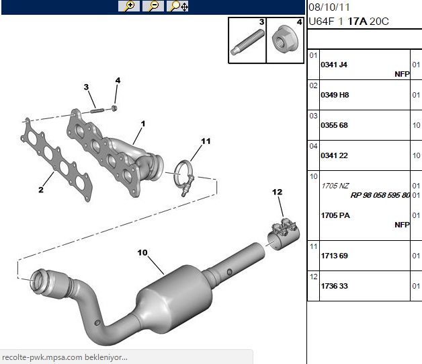Select exhaust manifold label 1 in diagram
The height and width of the screenshot is (364, 422).
143,124
